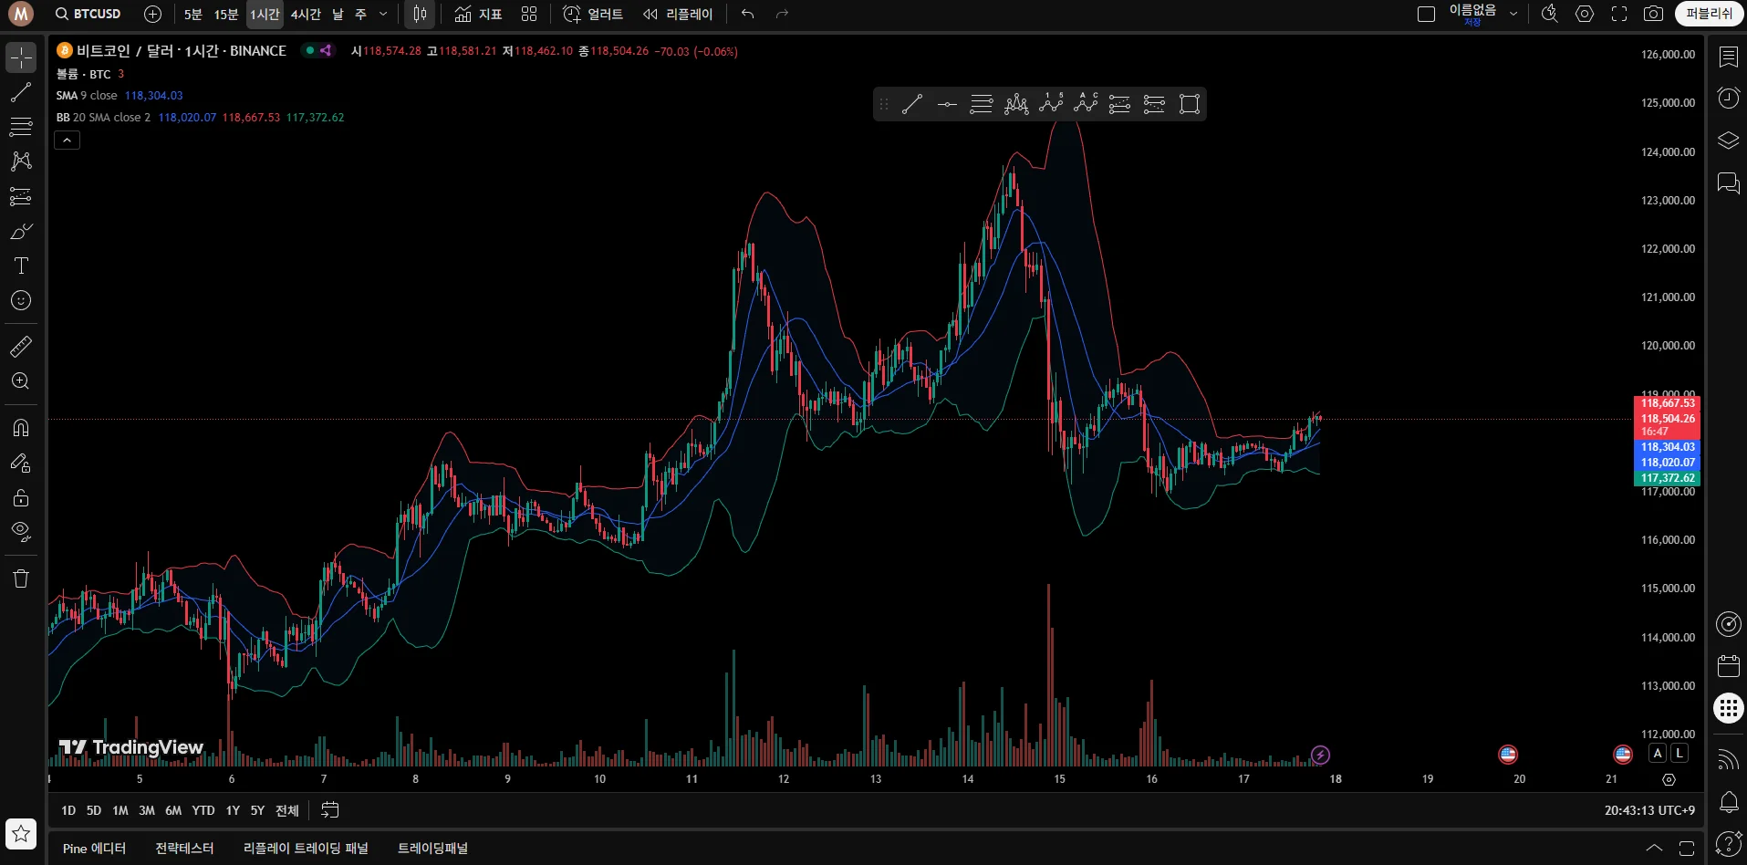Image resolution: width=1747 pixels, height=865 pixels.
Task: Choose the rectangle shape in floating toolbar
Action: 1189,104
